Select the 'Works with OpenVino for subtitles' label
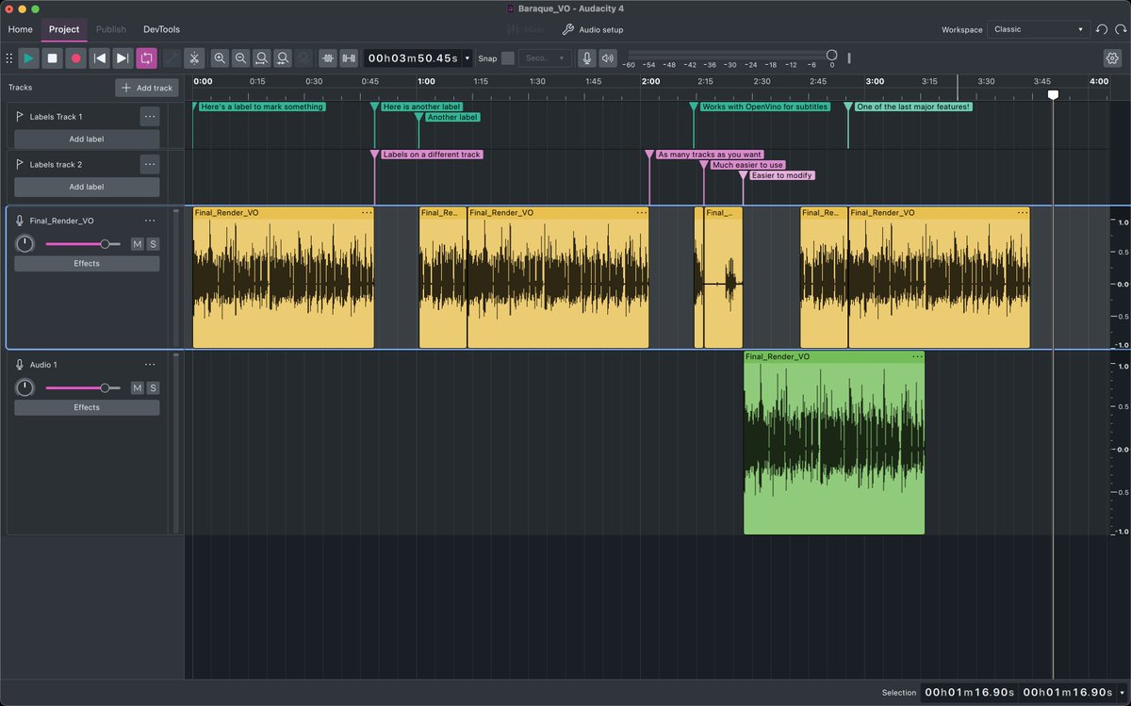This screenshot has width=1131, height=706. tap(764, 107)
